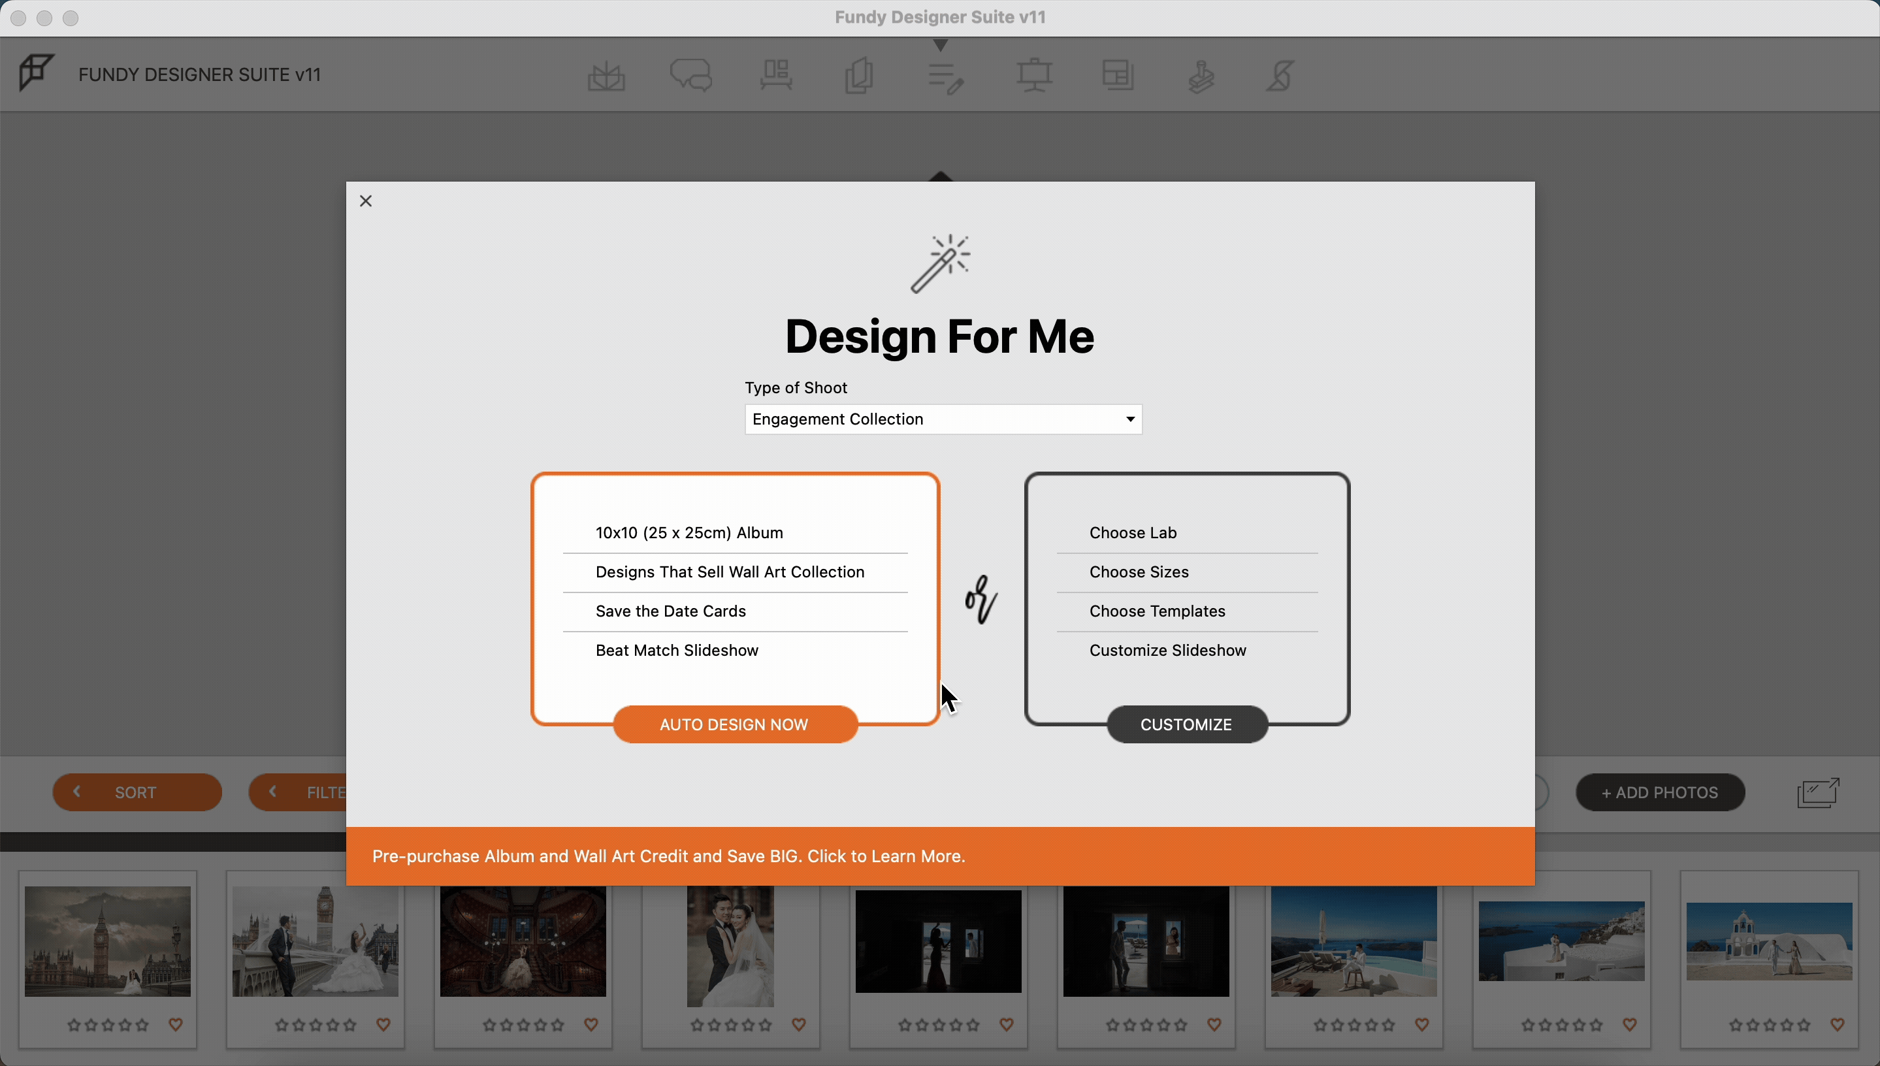1880x1066 pixels.
Task: Collapse the SORT panel arrow
Action: 77,792
